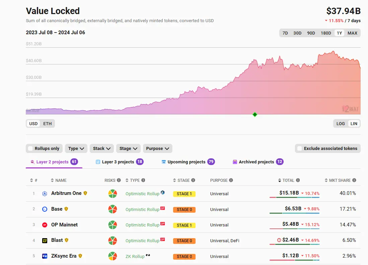This screenshot has width=368, height=265.
Task: Click the ZKsync Era logo icon
Action: click(45, 256)
